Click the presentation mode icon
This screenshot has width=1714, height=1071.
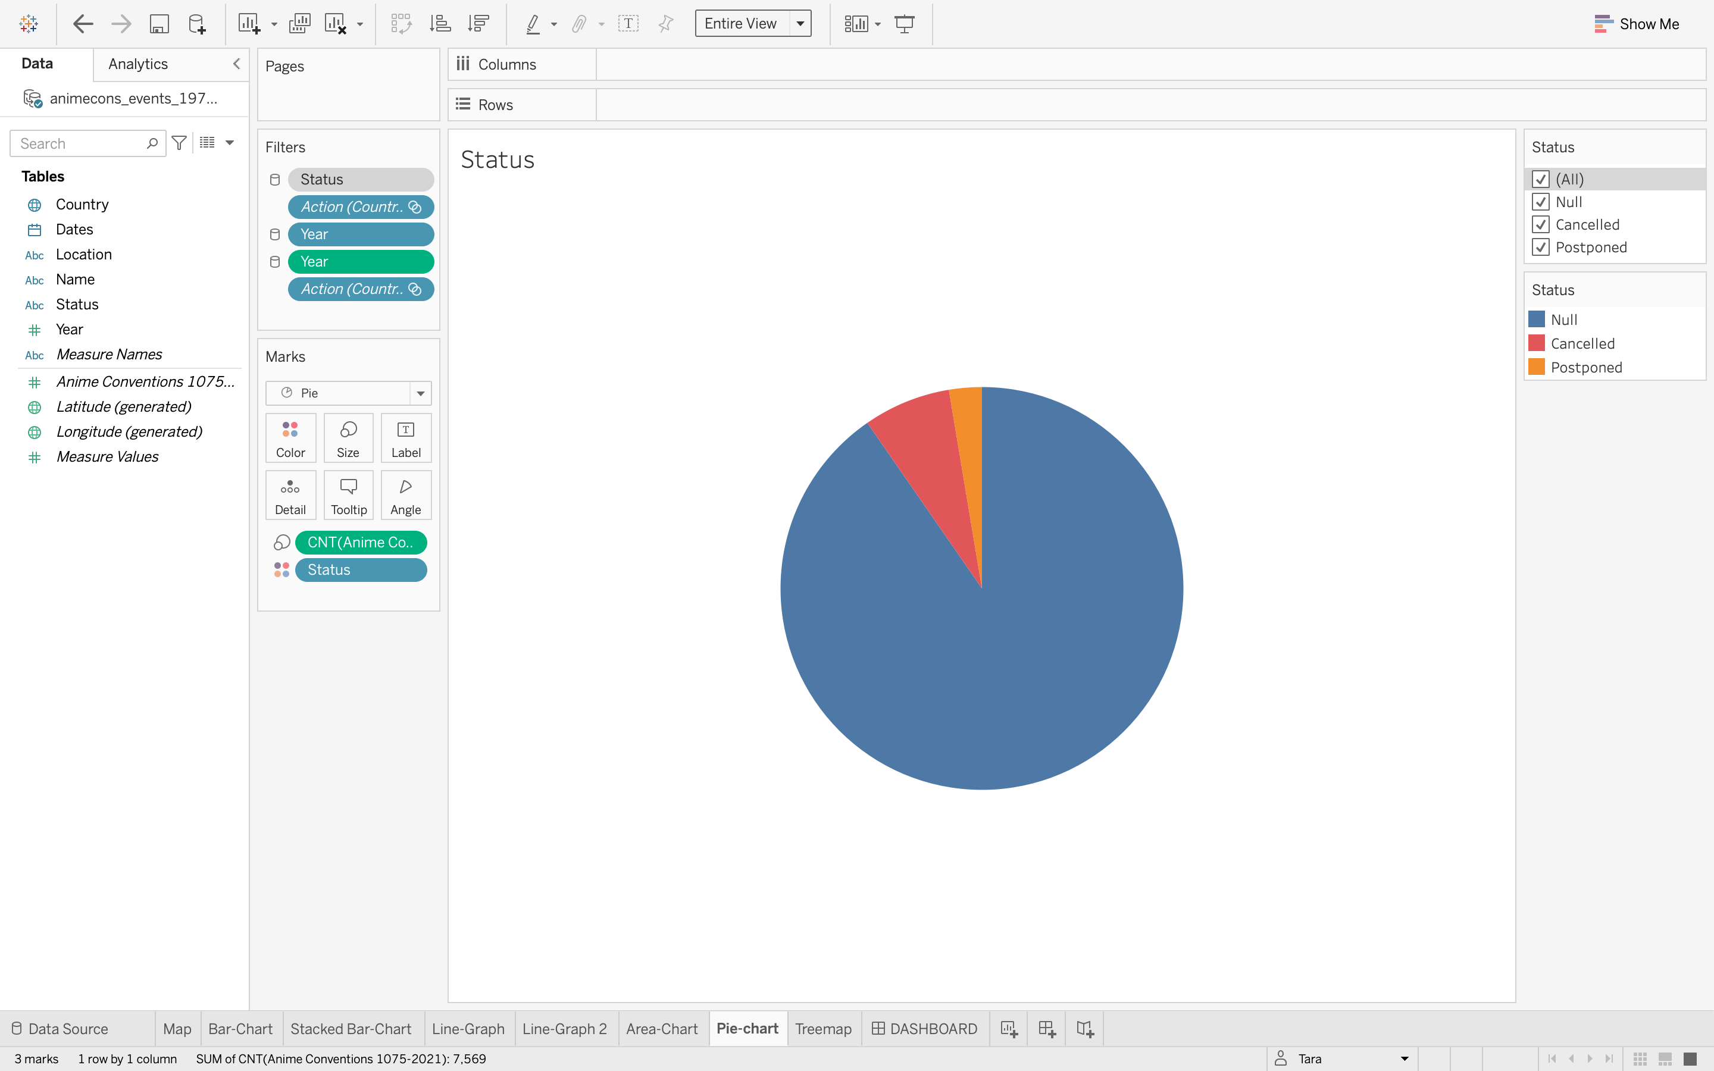click(905, 24)
